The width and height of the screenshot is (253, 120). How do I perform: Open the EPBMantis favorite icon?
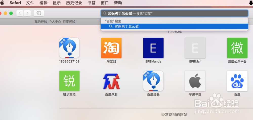(153, 48)
